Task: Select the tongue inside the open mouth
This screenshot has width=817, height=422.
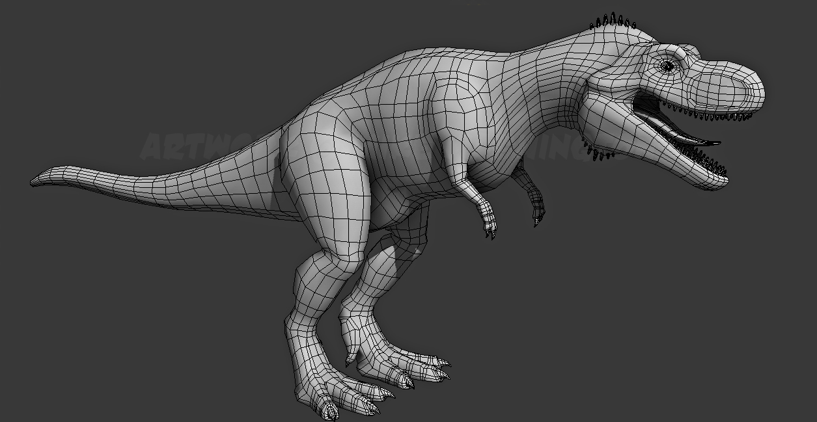Action: (x=690, y=136)
